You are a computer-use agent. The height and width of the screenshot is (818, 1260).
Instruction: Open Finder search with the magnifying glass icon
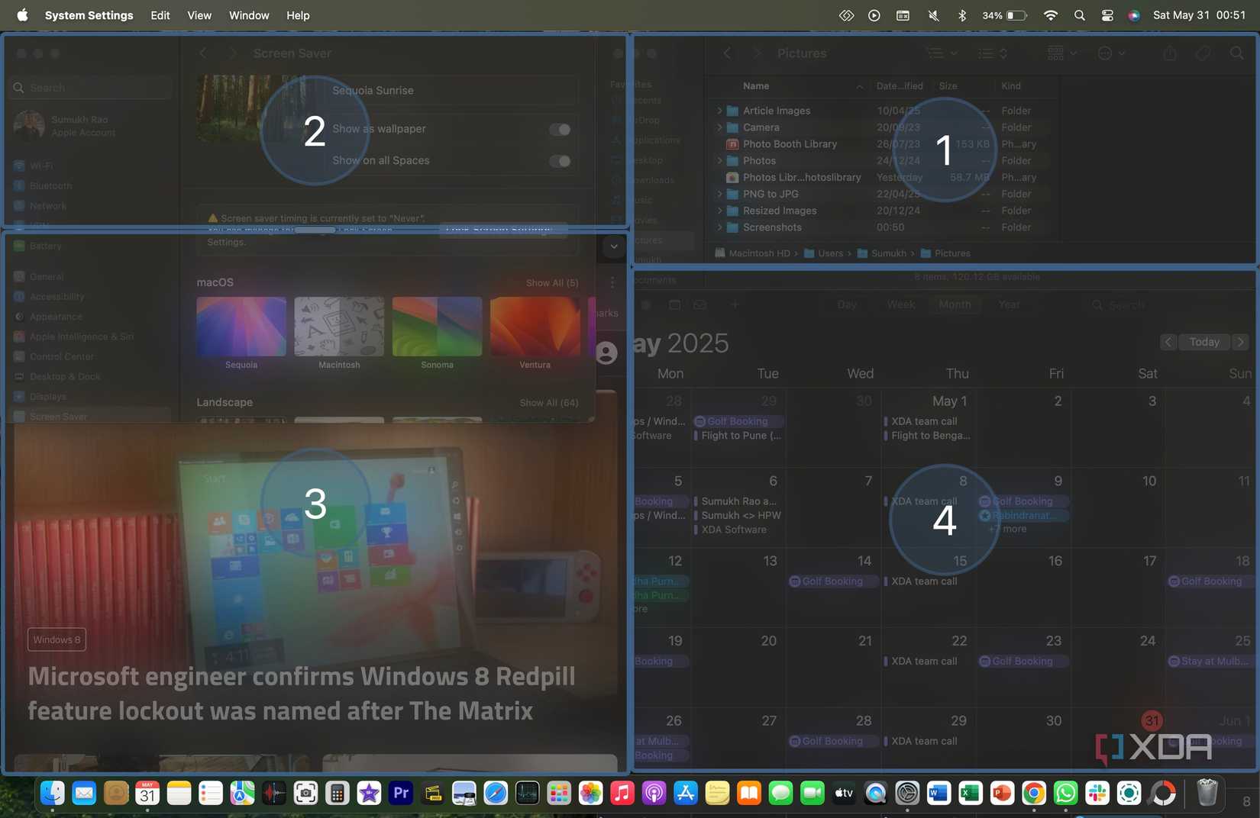click(x=1237, y=53)
